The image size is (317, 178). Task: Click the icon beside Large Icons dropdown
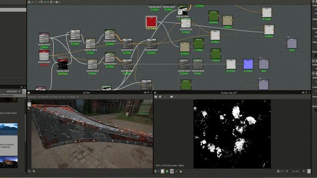24,91
